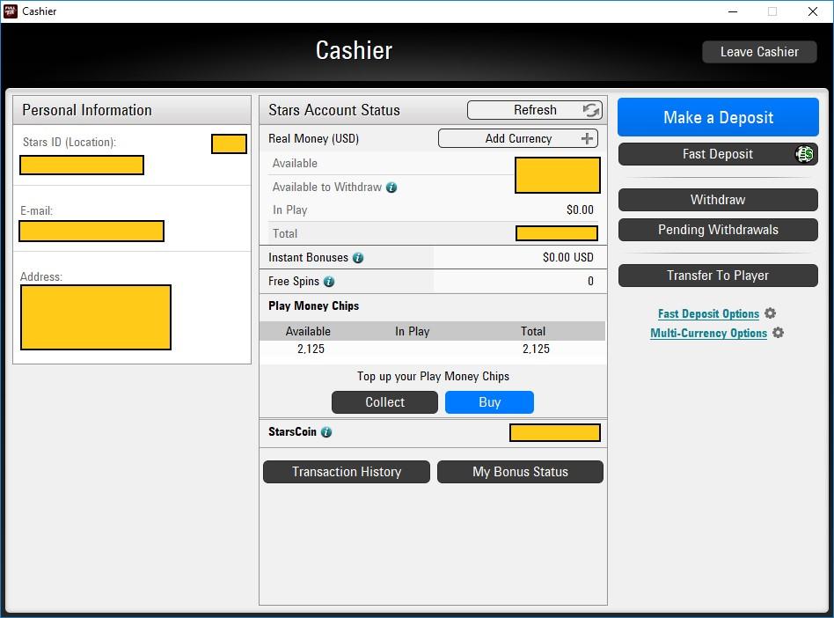Open settings gear next to Multi-Currency Options
Screen dimensions: 834x618
(779, 333)
